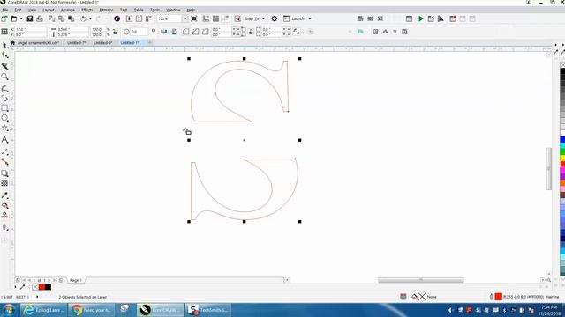Select the Polygon star tool
The height and width of the screenshot is (317, 565).
(4, 129)
